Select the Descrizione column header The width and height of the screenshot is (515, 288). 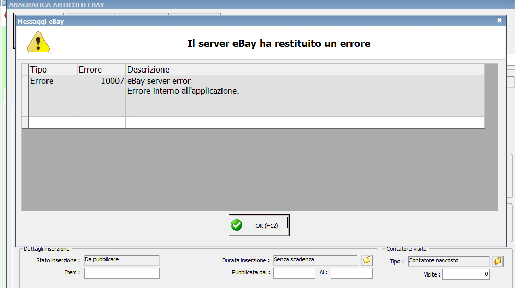[305, 69]
